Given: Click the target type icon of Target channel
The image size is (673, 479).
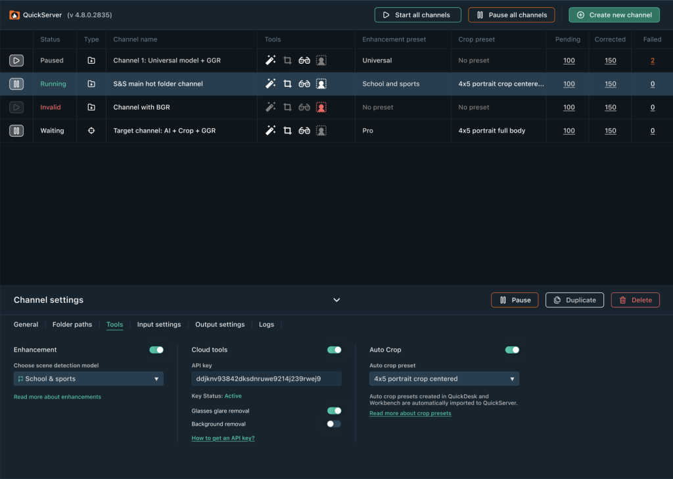Looking at the screenshot, I should (91, 131).
